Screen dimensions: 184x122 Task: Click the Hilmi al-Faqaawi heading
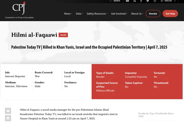pyautogui.click(x=34, y=35)
